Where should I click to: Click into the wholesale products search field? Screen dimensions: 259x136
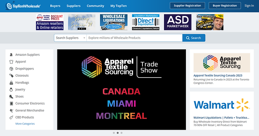134,38
